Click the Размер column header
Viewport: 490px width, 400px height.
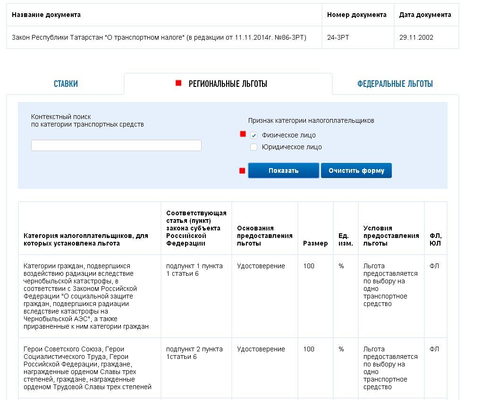pyautogui.click(x=315, y=243)
